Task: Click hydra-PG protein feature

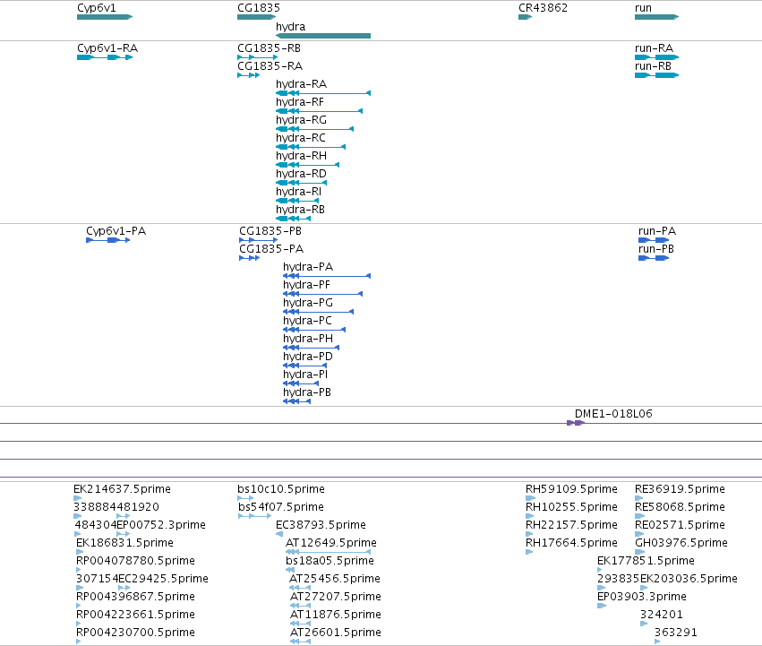Action: pos(318,312)
